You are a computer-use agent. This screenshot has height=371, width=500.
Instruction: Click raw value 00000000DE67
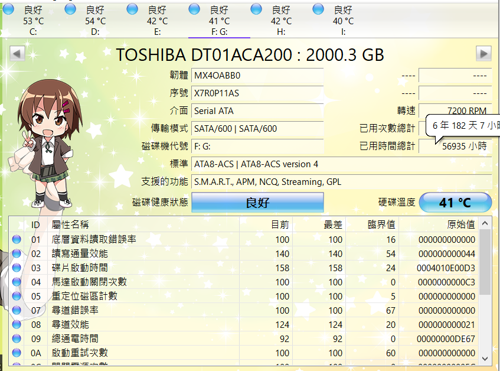coord(446,339)
